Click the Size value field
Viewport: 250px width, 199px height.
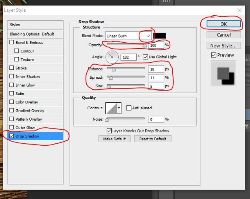[156, 86]
